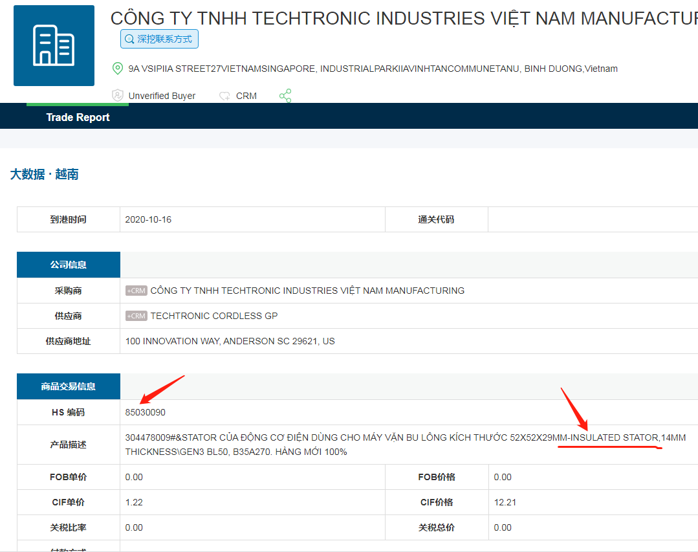Click the 关税比率 value 0.00
698x552 pixels.
134,528
